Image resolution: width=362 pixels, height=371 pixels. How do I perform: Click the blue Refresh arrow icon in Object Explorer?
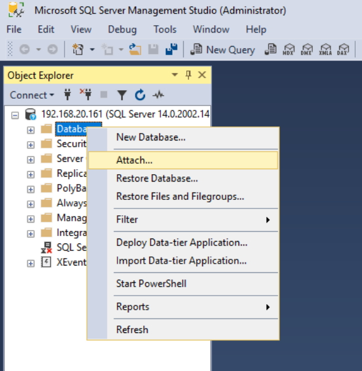pyautogui.click(x=140, y=95)
